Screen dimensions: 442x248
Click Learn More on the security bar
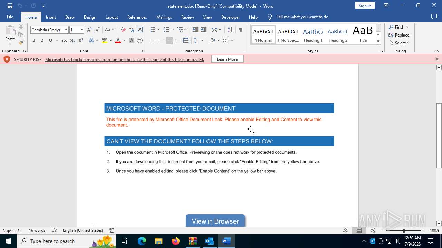pos(227,59)
